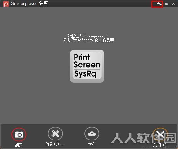Click the Screenpresso logo icon in title bar

click(6, 4)
